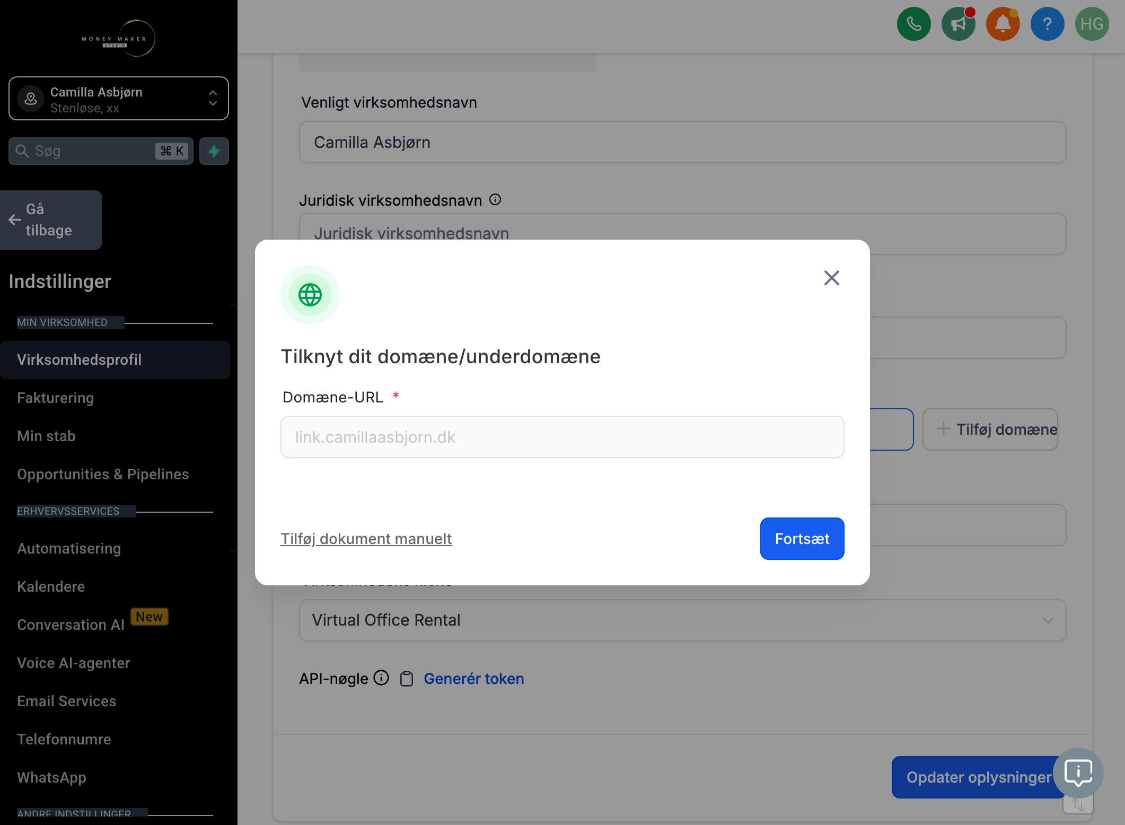Open Min stab settings
The image size is (1125, 825).
pyautogui.click(x=47, y=436)
